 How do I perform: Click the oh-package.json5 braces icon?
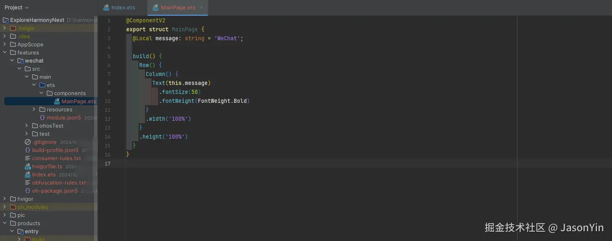pyautogui.click(x=28, y=191)
